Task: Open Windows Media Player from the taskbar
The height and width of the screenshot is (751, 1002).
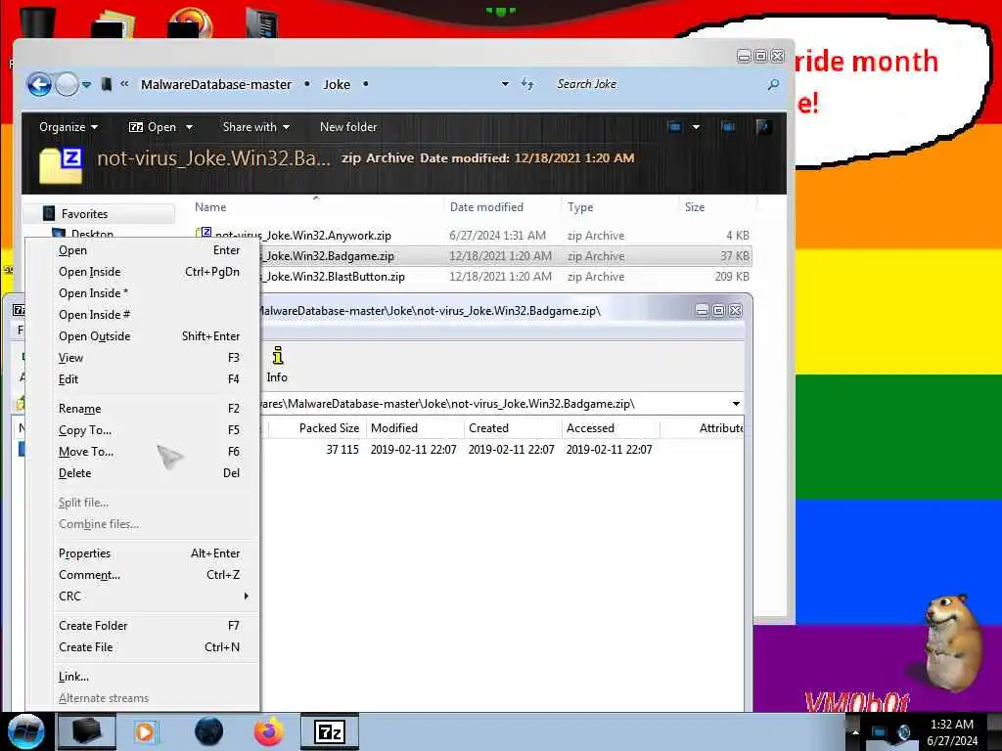Action: coord(145,731)
